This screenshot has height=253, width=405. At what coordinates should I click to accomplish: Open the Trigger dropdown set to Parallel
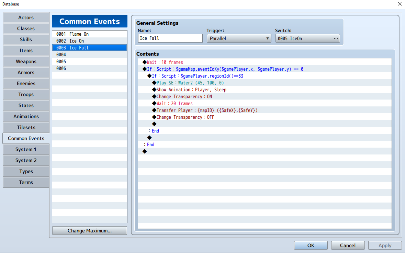(239, 38)
